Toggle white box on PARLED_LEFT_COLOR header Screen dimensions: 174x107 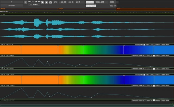(x=144, y=45)
